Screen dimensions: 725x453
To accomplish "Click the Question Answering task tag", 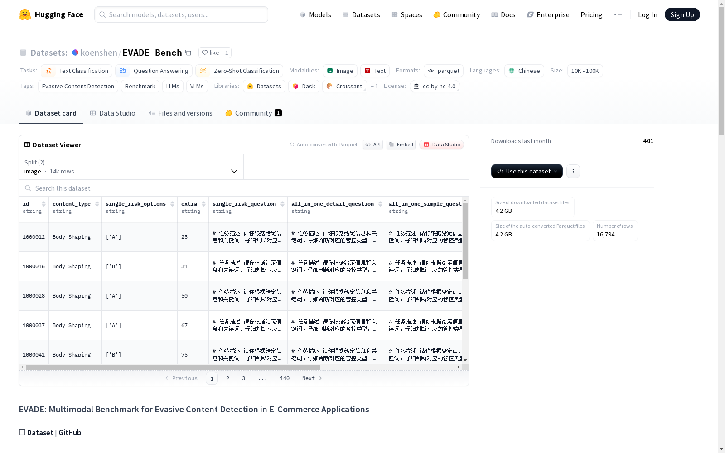I will tap(154, 71).
